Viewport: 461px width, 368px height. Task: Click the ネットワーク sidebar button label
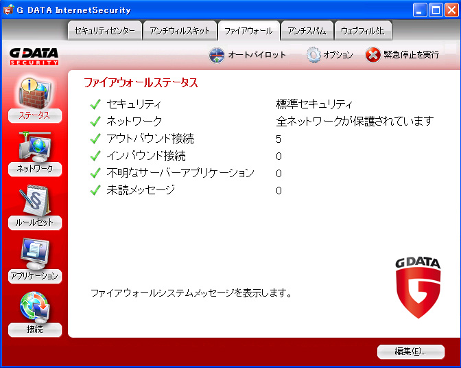[x=35, y=169]
